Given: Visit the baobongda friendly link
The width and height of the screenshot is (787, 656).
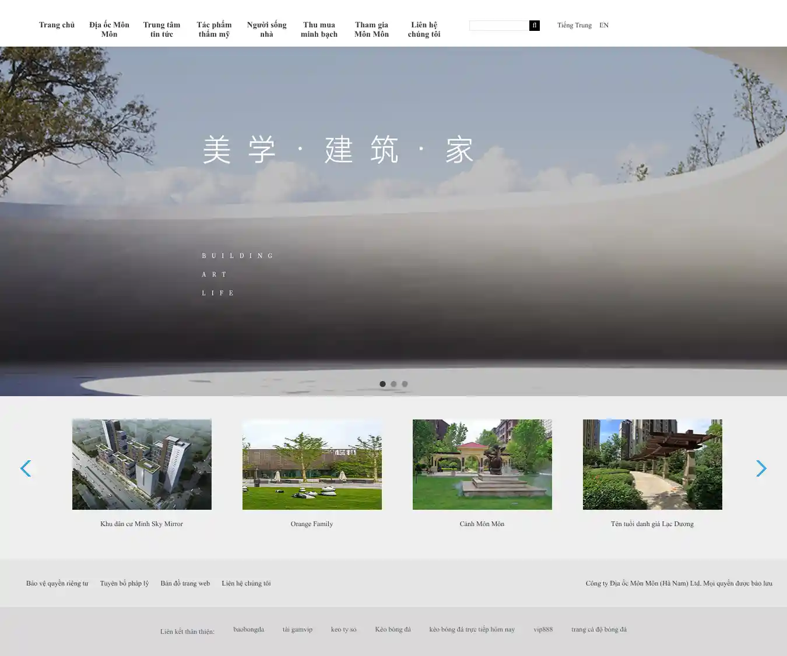Looking at the screenshot, I should point(248,629).
